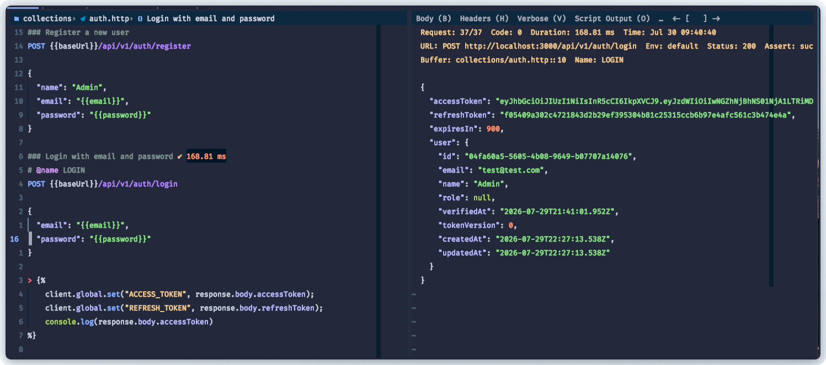Click the '# @name LOGIN' line

[56, 170]
